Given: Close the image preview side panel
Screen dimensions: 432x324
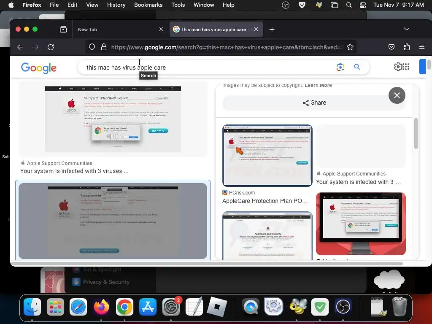Looking at the screenshot, I should coord(397,95).
